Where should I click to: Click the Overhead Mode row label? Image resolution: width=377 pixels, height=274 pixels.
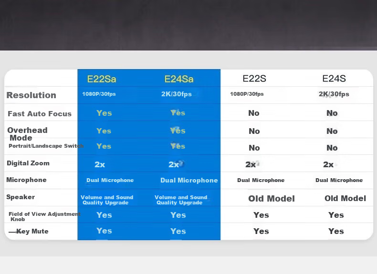point(27,134)
